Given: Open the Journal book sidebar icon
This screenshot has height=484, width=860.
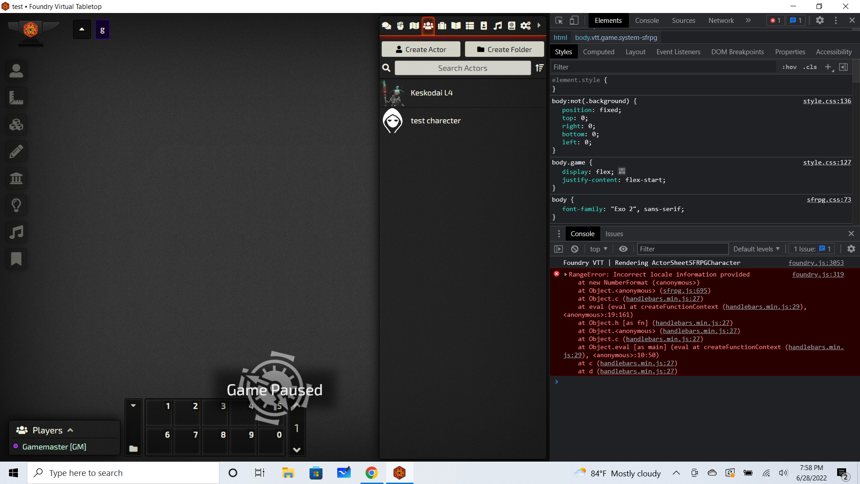Looking at the screenshot, I should (456, 26).
